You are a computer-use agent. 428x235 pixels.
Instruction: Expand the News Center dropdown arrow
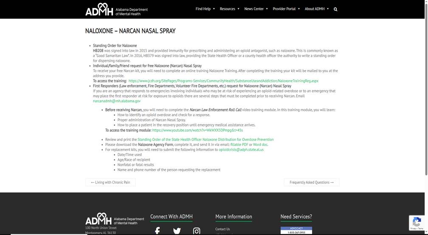[267, 9]
